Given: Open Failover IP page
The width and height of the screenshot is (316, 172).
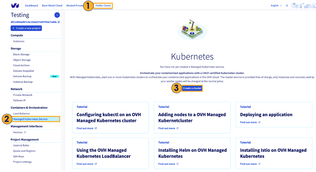Looking at the screenshot, I should pos(19,100).
